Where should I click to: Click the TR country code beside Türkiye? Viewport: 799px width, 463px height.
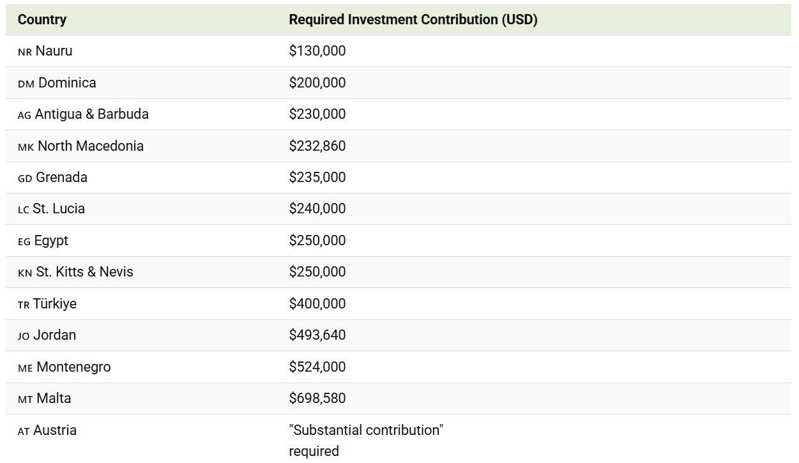(24, 305)
